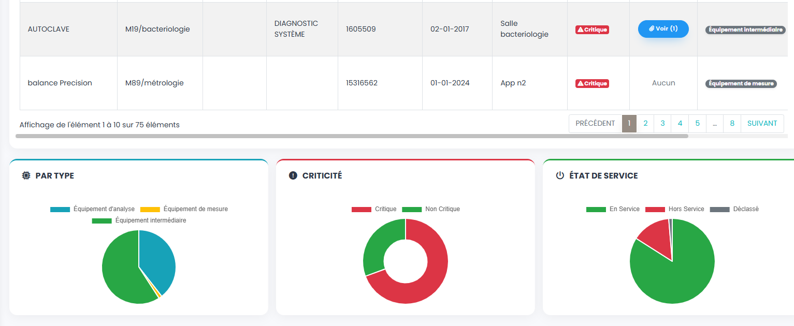Click the Critique badge in AUTOCLAVE row
The width and height of the screenshot is (794, 326).
(x=592, y=29)
